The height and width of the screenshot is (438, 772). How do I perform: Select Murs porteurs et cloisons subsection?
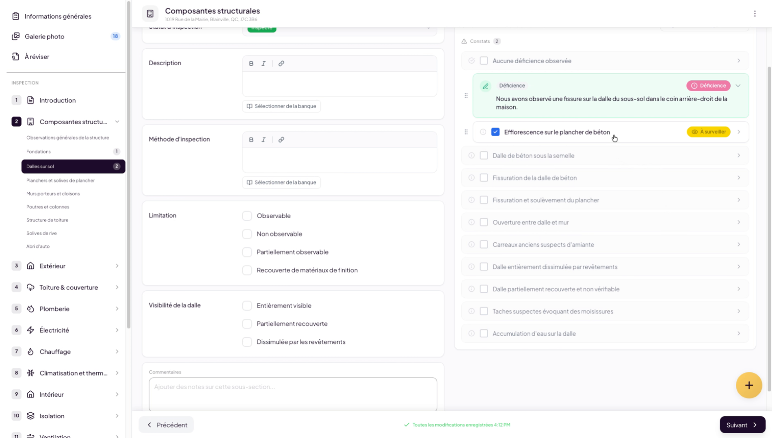pyautogui.click(x=53, y=194)
